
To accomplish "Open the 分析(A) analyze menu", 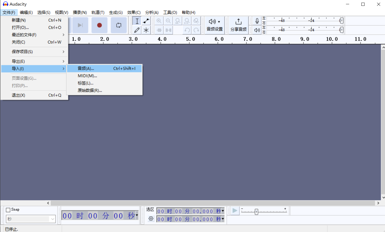I will [x=152, y=12].
